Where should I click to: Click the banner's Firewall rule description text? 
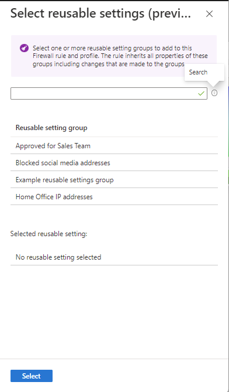pyautogui.click(x=120, y=56)
